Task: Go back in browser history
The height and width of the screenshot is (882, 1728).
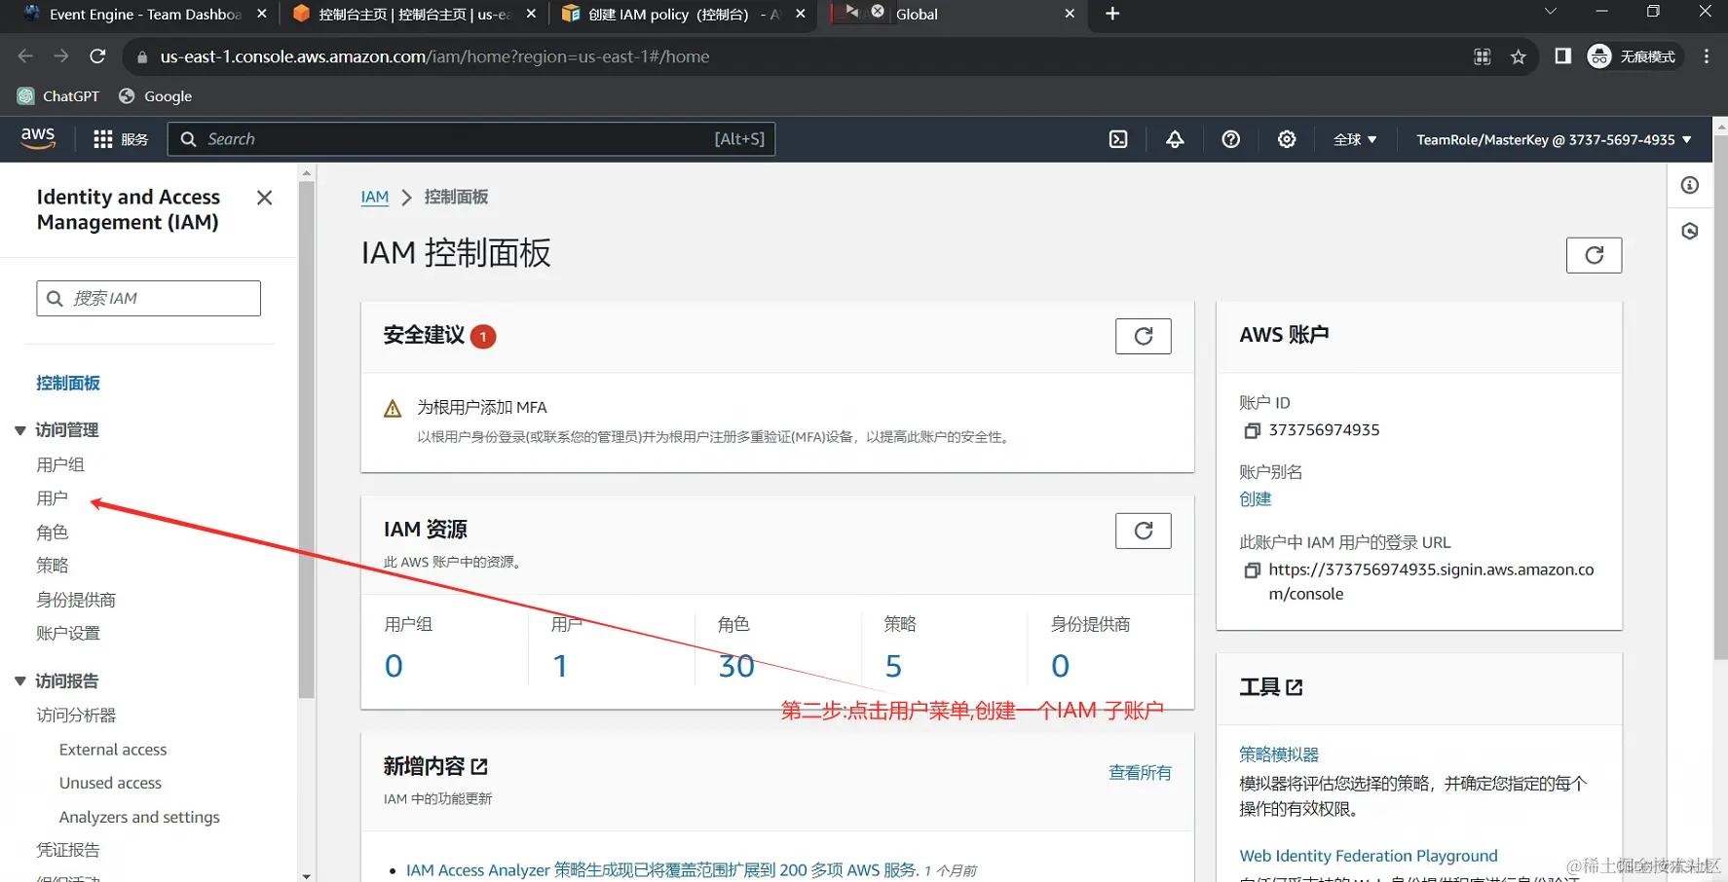Action: point(25,56)
